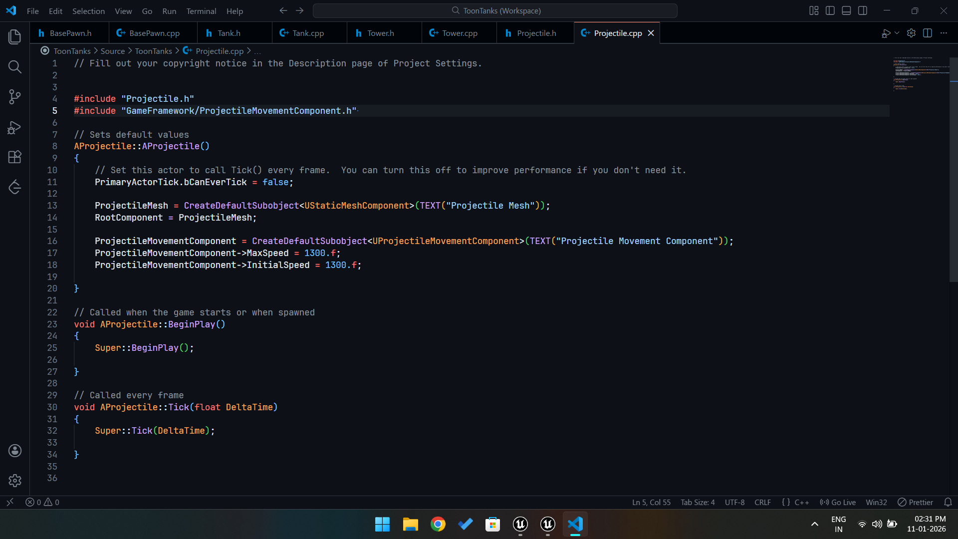Click the Split Editor Right icon
This screenshot has height=539, width=958.
pyautogui.click(x=928, y=33)
